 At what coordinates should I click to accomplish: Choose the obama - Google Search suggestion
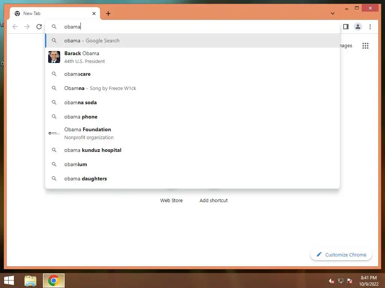(193, 40)
